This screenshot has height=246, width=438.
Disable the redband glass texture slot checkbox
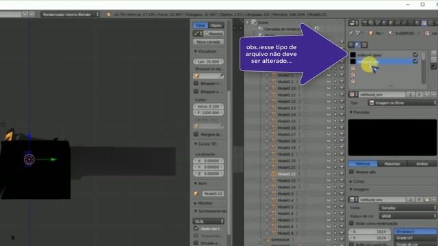(x=415, y=55)
